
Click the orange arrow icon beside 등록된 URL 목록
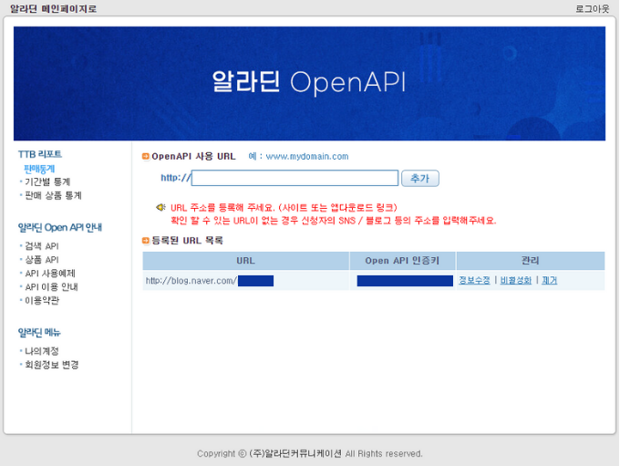point(146,241)
